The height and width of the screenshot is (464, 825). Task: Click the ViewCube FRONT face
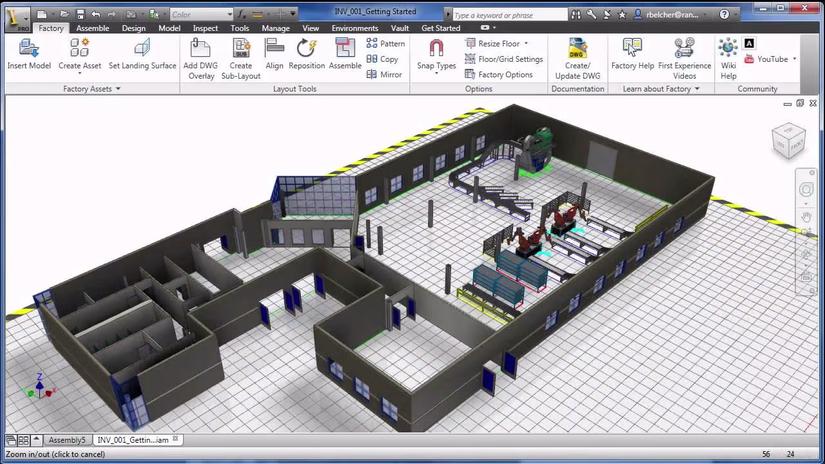[798, 145]
